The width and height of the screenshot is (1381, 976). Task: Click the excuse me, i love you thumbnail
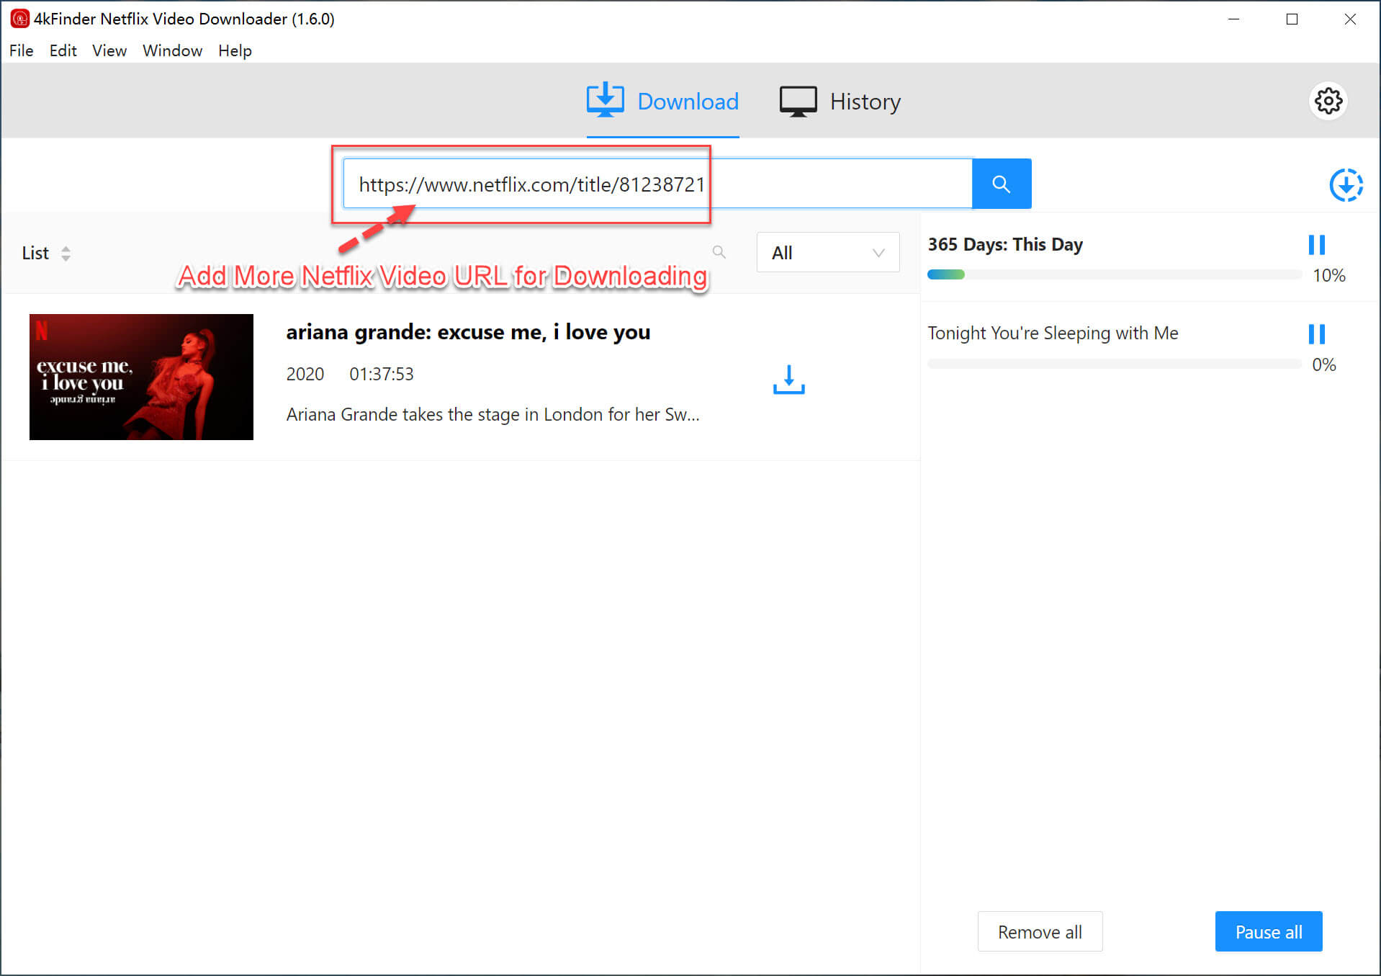141,377
